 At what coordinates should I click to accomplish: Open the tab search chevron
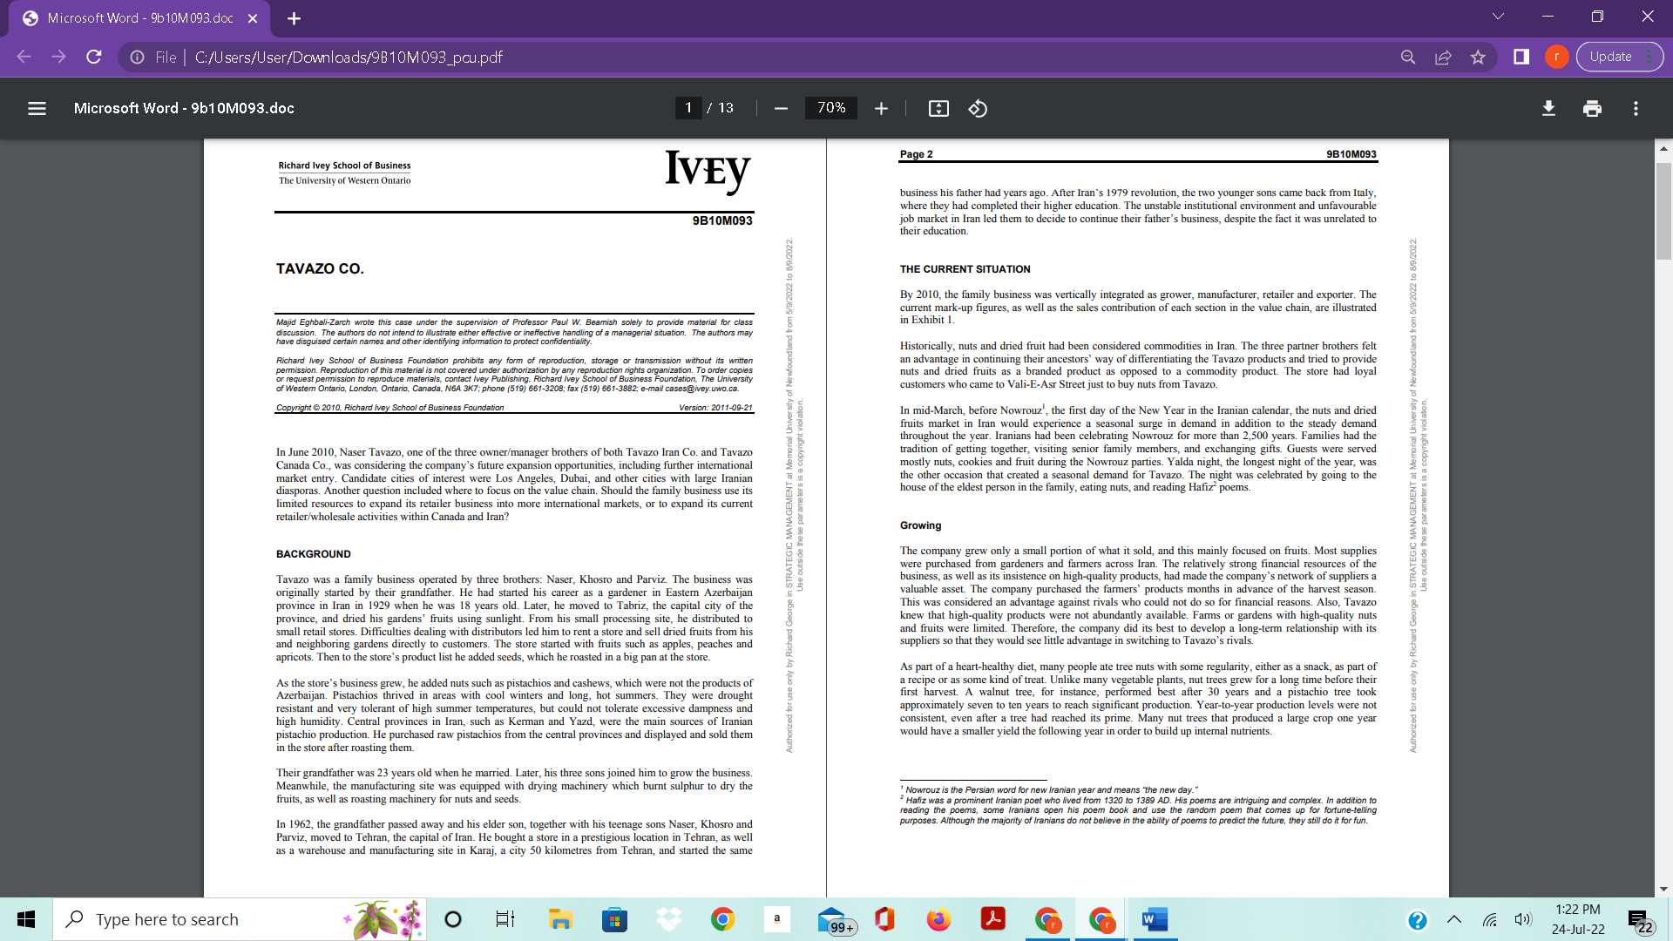click(x=1498, y=17)
